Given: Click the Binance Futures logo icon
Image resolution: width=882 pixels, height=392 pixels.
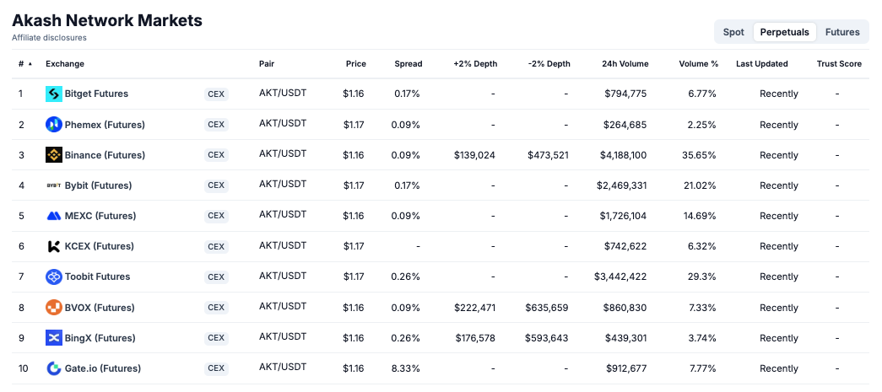Looking at the screenshot, I should tap(54, 155).
